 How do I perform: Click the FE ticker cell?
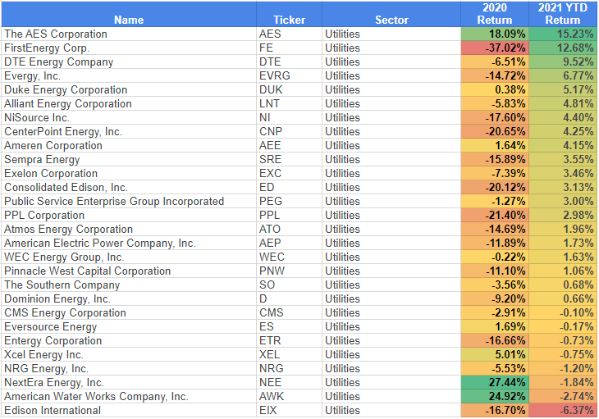[x=289, y=48]
